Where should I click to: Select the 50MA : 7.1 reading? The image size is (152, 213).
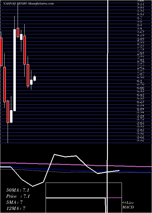[x=18, y=190]
